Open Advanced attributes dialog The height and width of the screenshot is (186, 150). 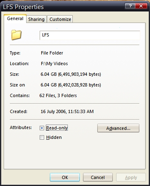tap(118, 128)
